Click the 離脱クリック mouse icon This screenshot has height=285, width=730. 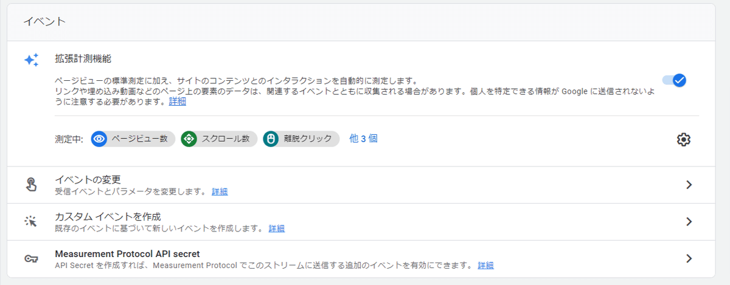[x=271, y=139]
